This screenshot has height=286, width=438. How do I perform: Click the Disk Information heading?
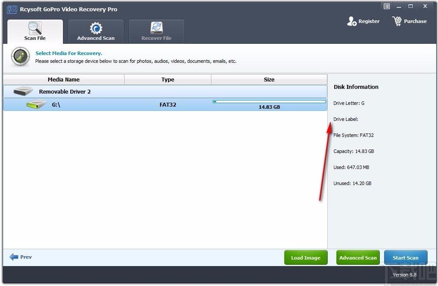click(356, 87)
